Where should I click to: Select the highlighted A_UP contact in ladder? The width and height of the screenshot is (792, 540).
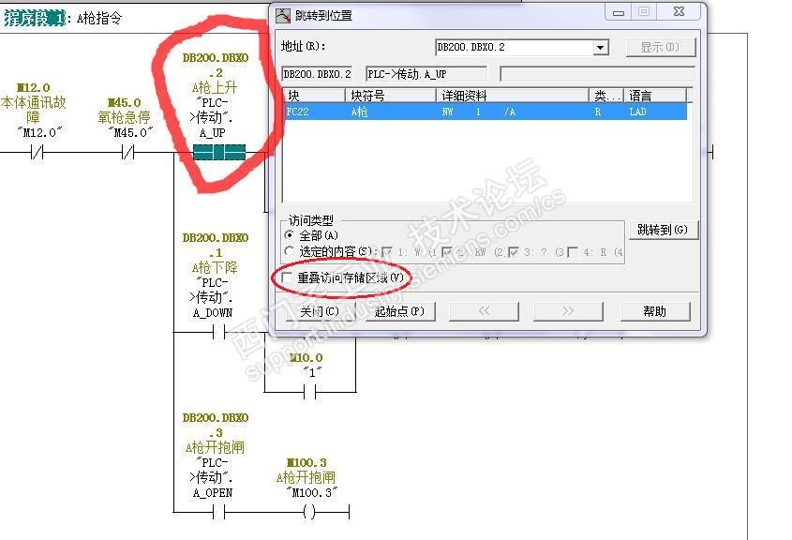[219, 152]
